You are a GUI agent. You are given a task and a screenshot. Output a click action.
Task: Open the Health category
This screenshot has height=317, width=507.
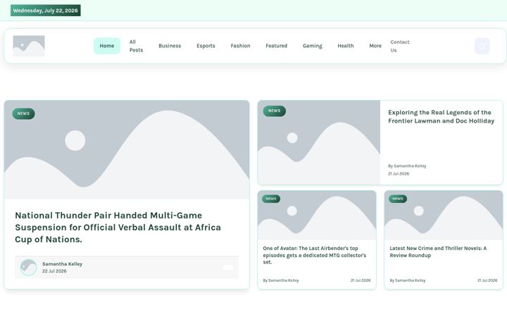346,46
